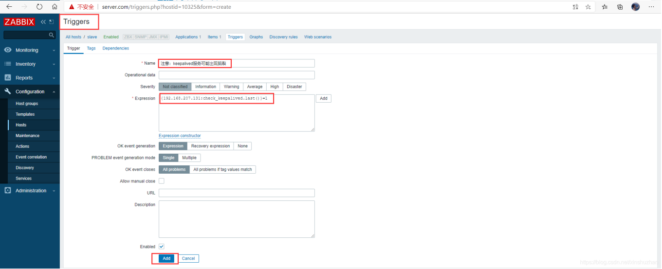
Task: Tick the Allow manual close checkbox
Action: (x=162, y=181)
